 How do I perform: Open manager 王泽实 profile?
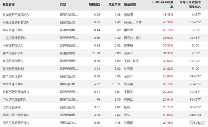(x=128, y=92)
